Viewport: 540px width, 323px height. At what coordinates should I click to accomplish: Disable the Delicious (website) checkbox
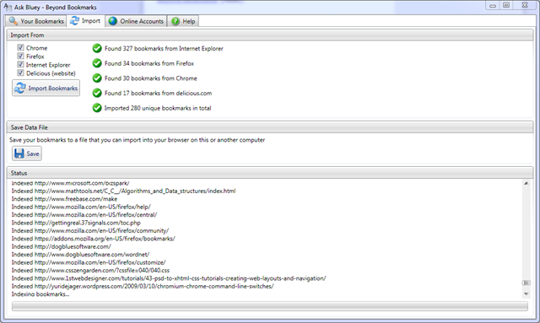20,73
